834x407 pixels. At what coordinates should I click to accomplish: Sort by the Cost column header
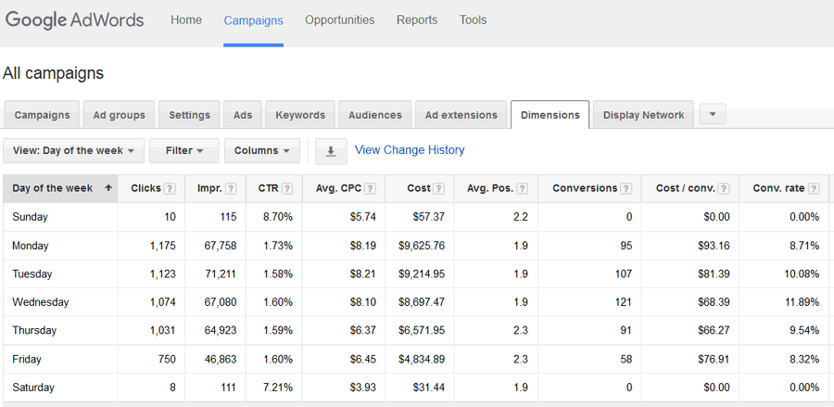419,188
